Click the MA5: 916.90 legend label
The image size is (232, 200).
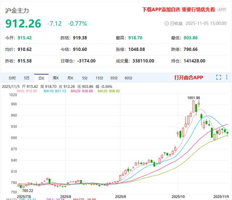pos(27,91)
